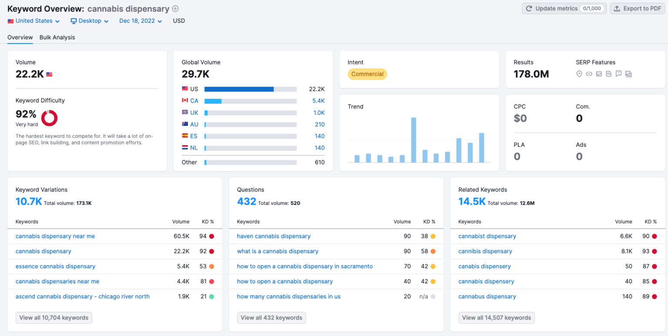This screenshot has width=668, height=336.
Task: Click the stacked Image pack SERP icon
Action: point(628,74)
